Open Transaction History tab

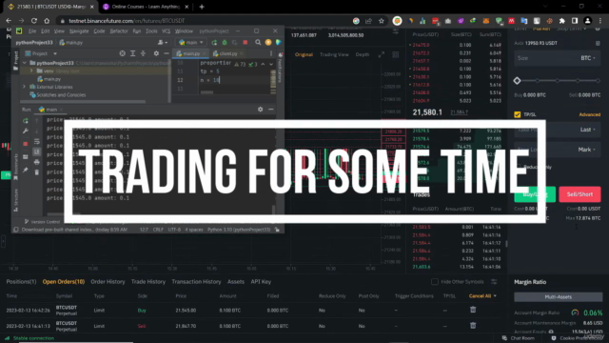(196, 282)
